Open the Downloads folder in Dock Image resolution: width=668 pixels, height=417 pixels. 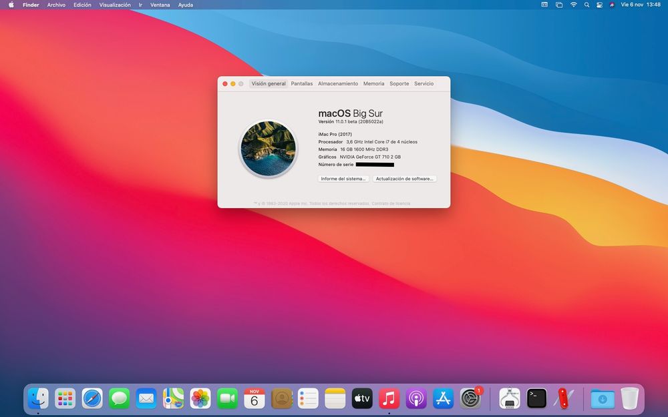pyautogui.click(x=603, y=399)
